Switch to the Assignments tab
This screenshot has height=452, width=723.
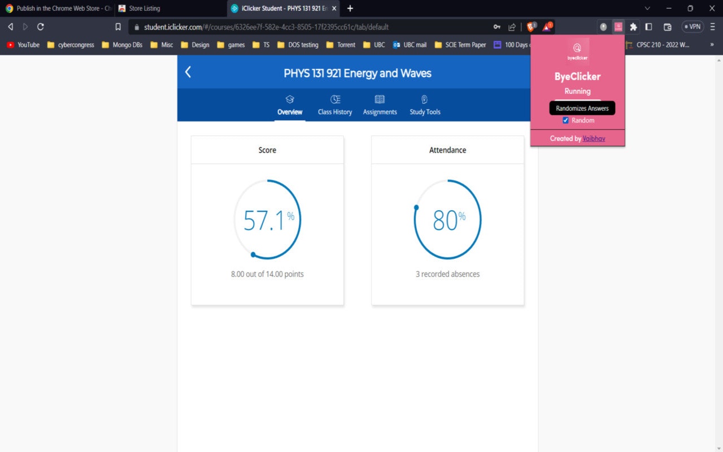(x=380, y=106)
